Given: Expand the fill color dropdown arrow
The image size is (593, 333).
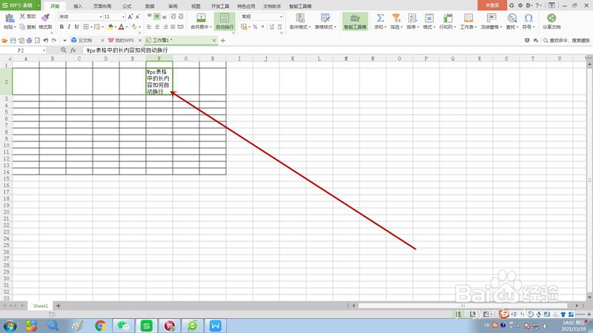Looking at the screenshot, I should point(116,27).
